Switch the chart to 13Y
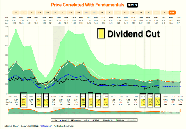The image size is (186, 129). pyautogui.click(x=71, y=13)
